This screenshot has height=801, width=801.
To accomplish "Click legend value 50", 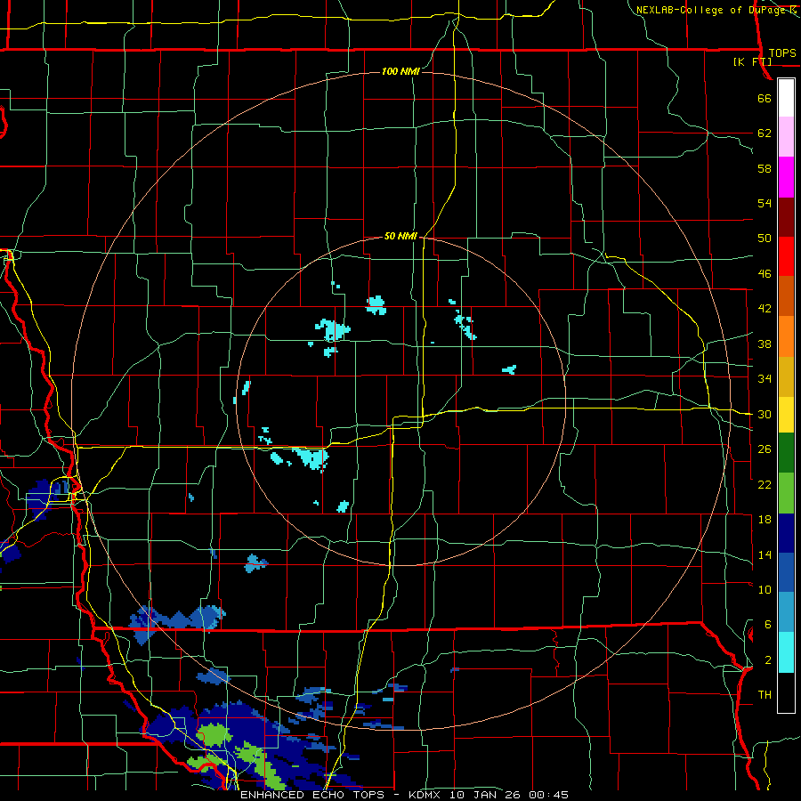I will point(765,239).
